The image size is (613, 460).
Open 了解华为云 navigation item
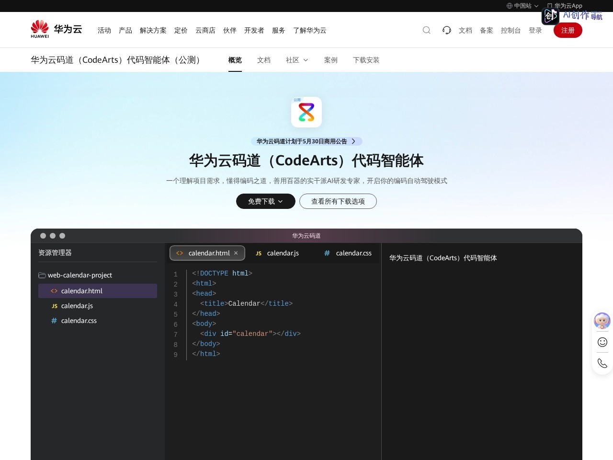click(310, 30)
